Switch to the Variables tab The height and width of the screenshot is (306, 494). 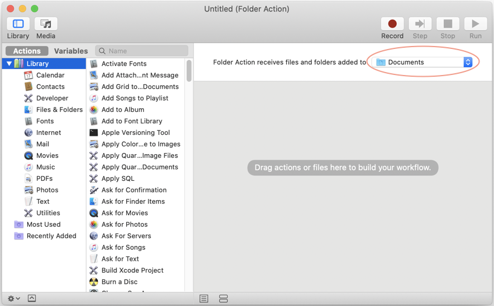click(71, 51)
